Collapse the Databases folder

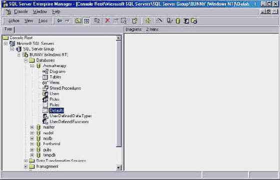25,60
